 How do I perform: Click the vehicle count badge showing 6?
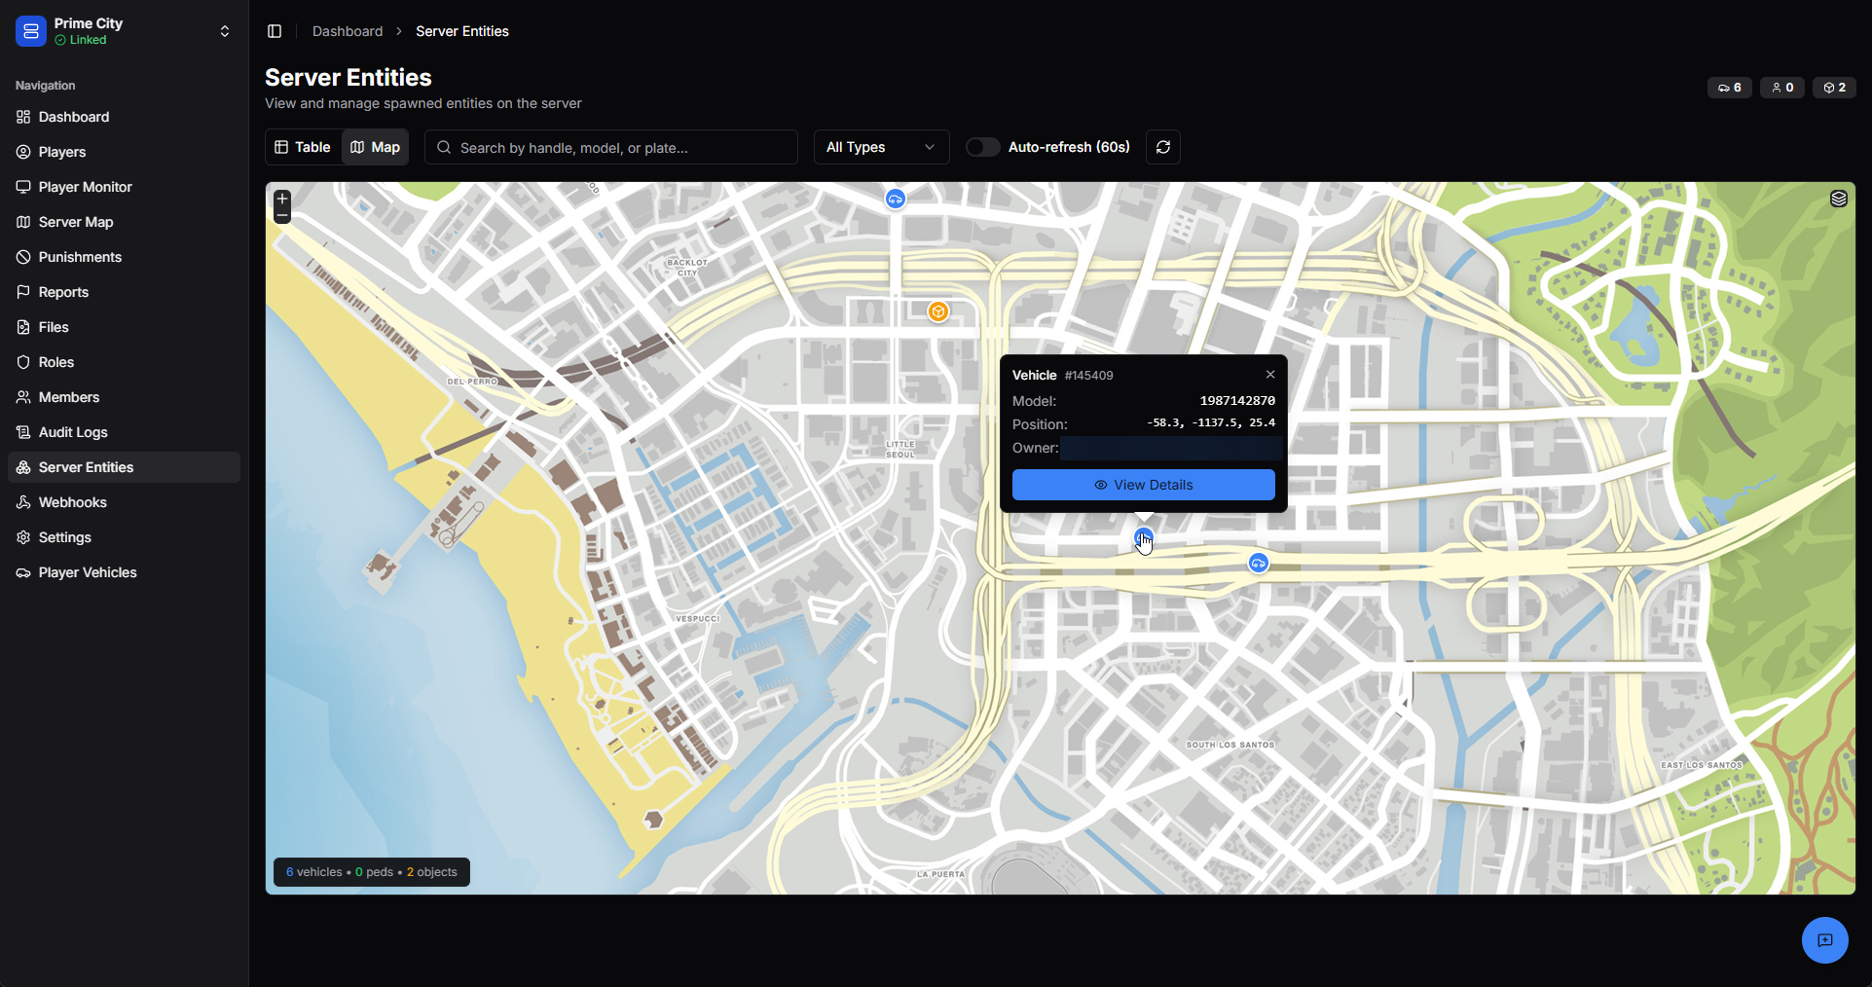tap(1730, 88)
